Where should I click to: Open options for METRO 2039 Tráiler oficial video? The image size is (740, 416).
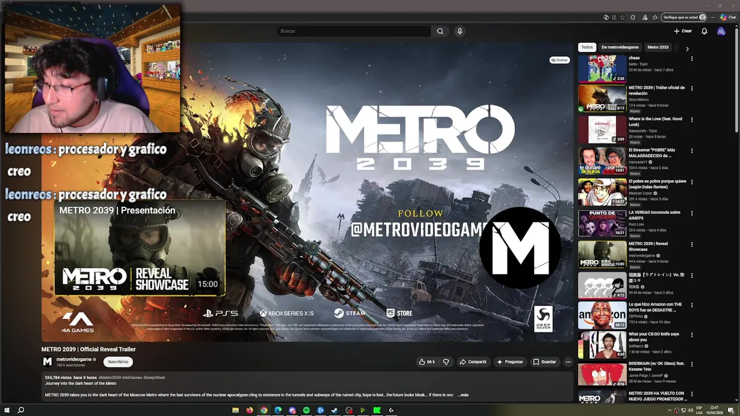coord(691,88)
